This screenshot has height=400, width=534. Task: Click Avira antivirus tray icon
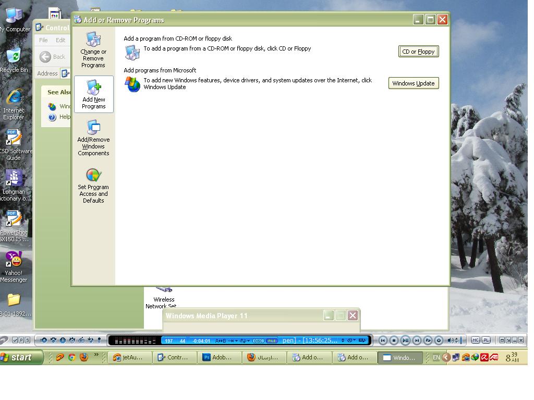pos(484,357)
